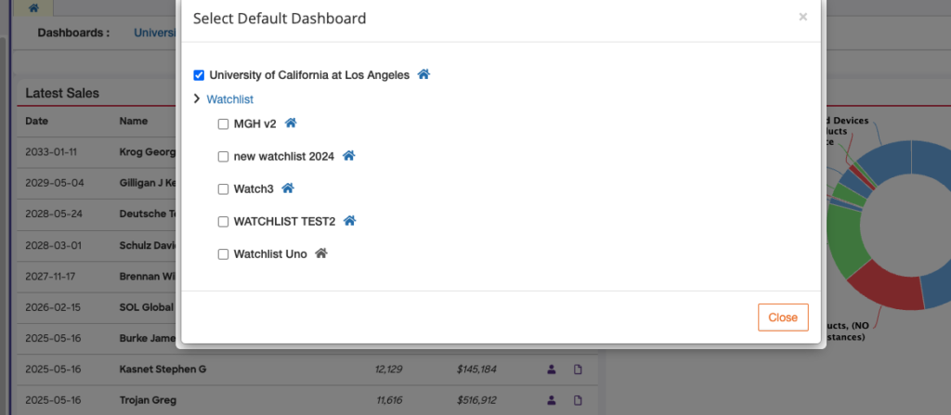Image resolution: width=951 pixels, height=415 pixels.
Task: Select the WATCHLIST TEST2 checkbox
Action: [223, 222]
